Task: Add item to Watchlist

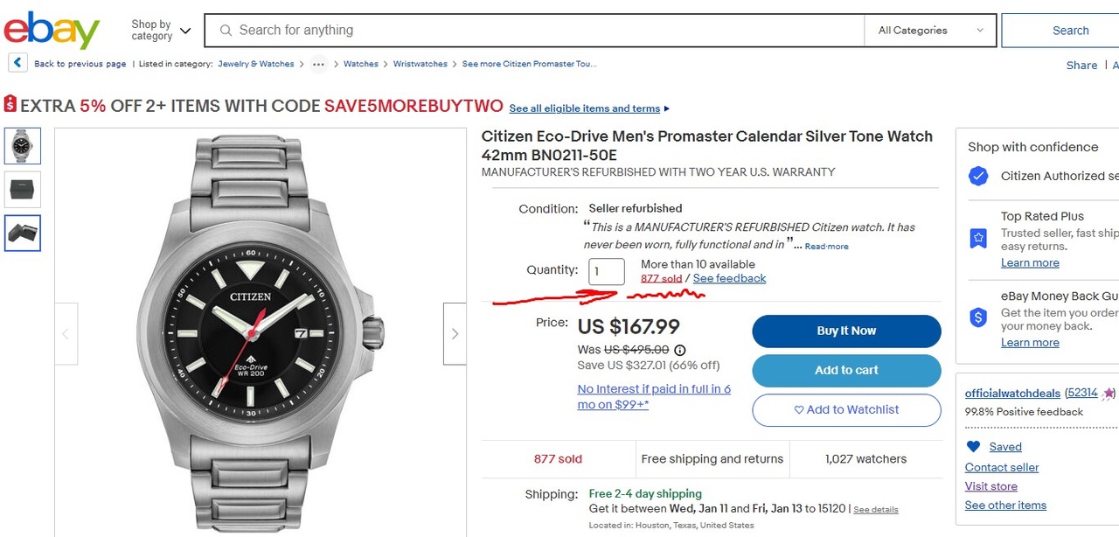Action: pos(846,409)
